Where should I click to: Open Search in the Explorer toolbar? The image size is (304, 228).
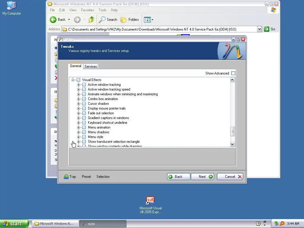108,20
